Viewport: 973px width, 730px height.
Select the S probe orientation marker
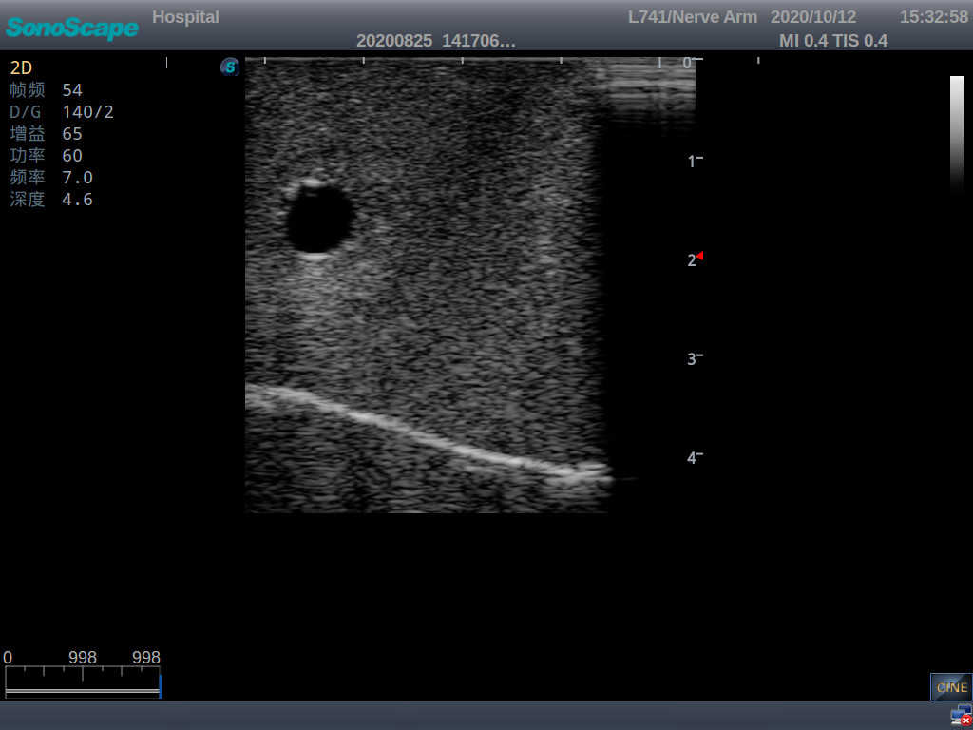click(x=229, y=67)
